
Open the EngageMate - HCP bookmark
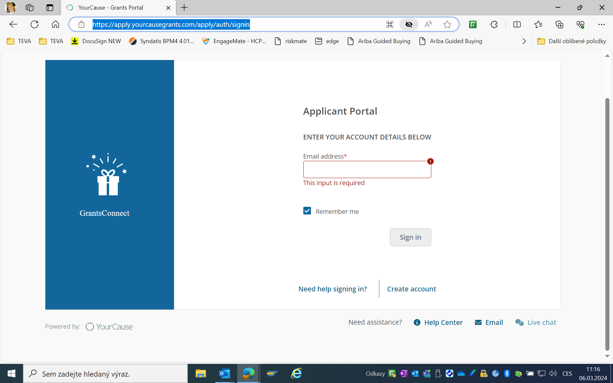tap(234, 41)
